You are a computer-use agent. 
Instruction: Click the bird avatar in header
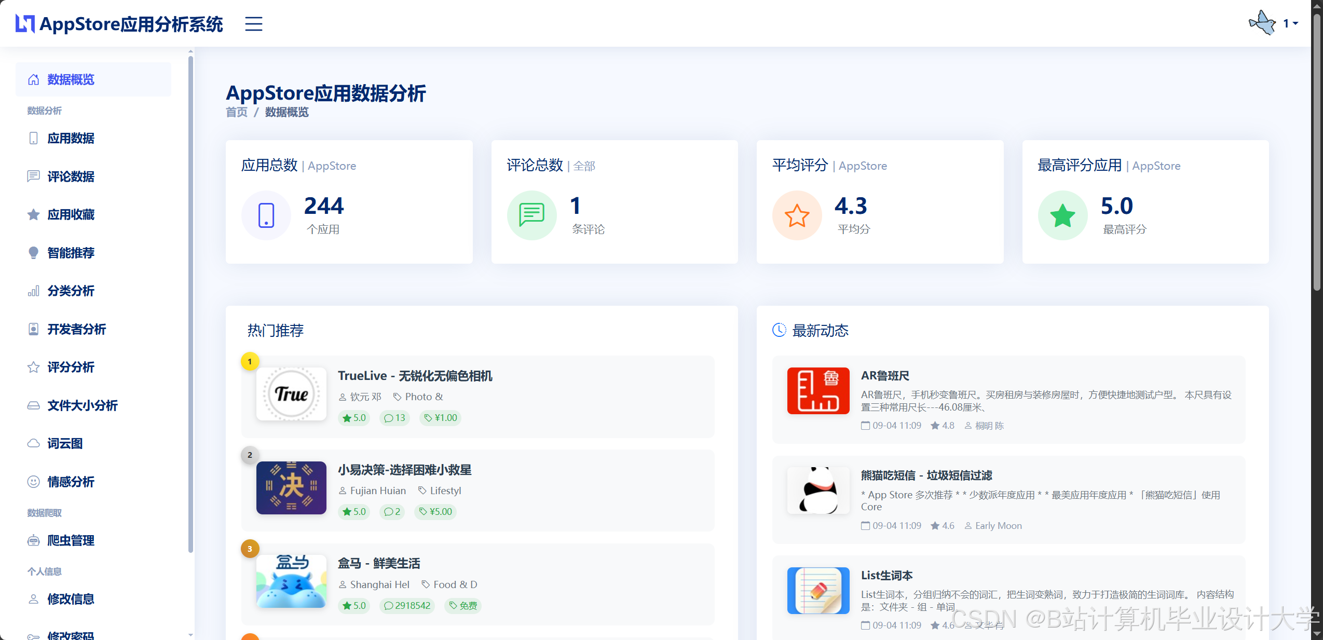1262,23
